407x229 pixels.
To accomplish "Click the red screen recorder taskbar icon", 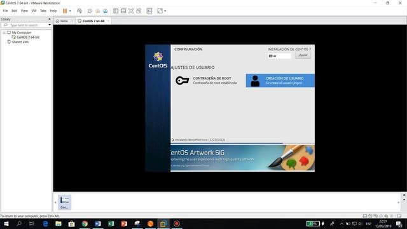I will click(177, 223).
